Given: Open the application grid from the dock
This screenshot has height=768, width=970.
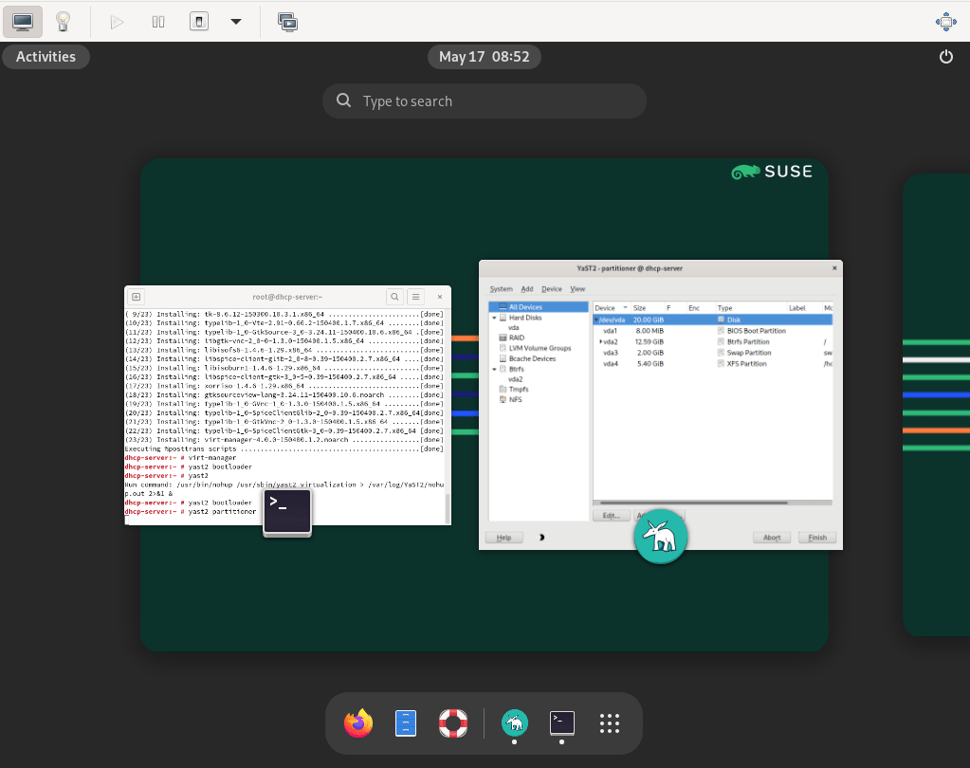Looking at the screenshot, I should point(609,723).
